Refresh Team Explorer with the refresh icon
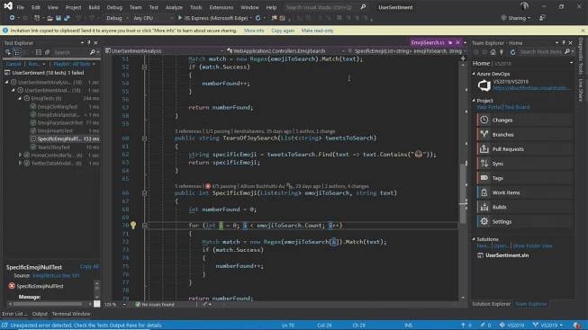 [x=512, y=52]
